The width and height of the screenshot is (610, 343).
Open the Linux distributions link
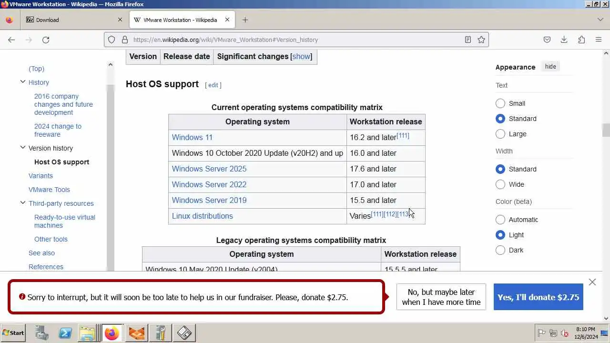tap(203, 216)
